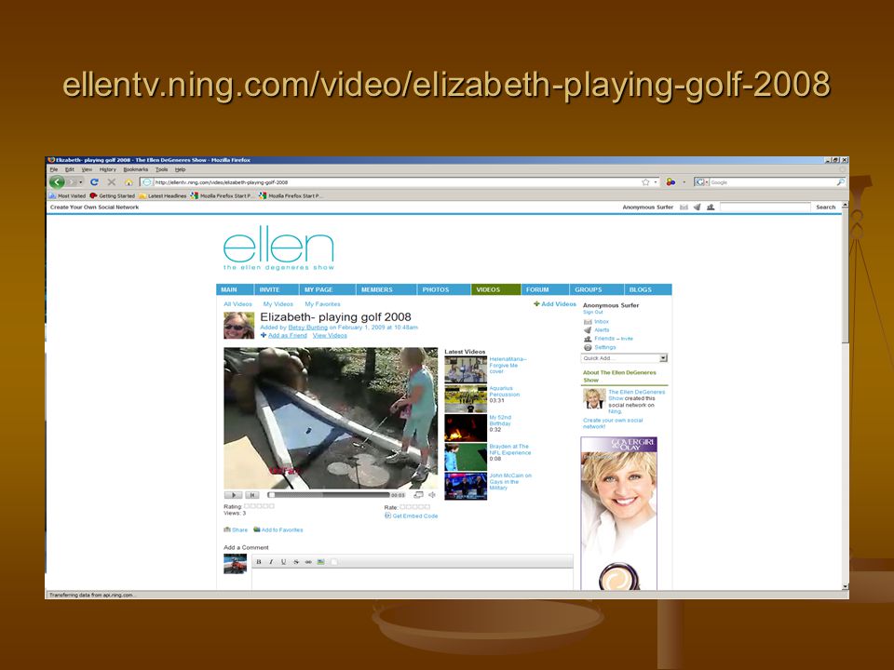Click the Settings gear icon in the sidebar
This screenshot has width=894, height=670.
point(588,347)
